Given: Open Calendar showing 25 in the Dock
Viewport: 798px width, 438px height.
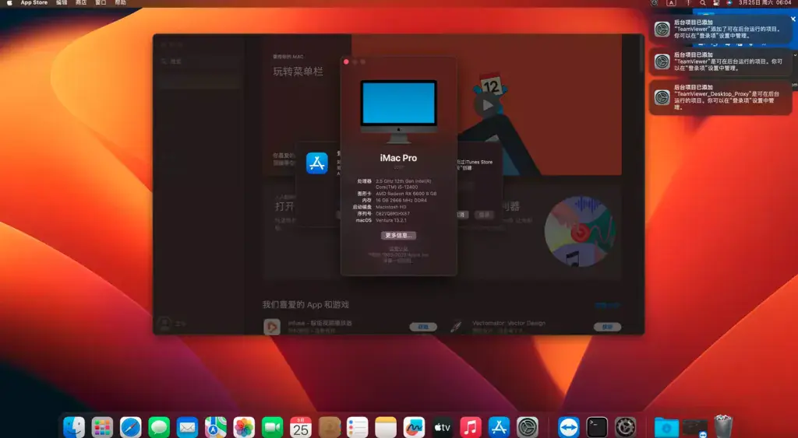Looking at the screenshot, I should tap(301, 427).
